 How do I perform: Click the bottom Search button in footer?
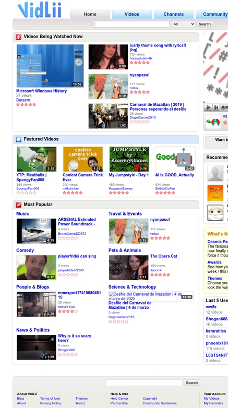click(x=192, y=383)
